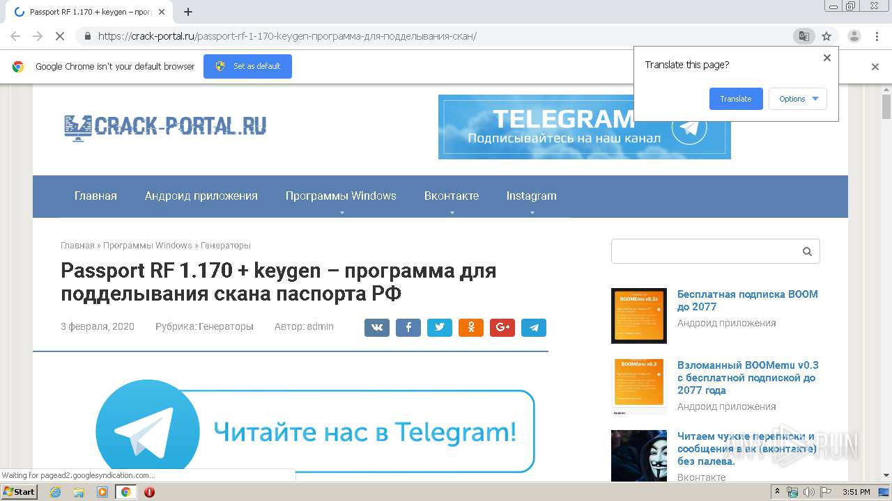Open the red antivirus taskbar icon
The width and height of the screenshot is (892, 501).
[149, 492]
